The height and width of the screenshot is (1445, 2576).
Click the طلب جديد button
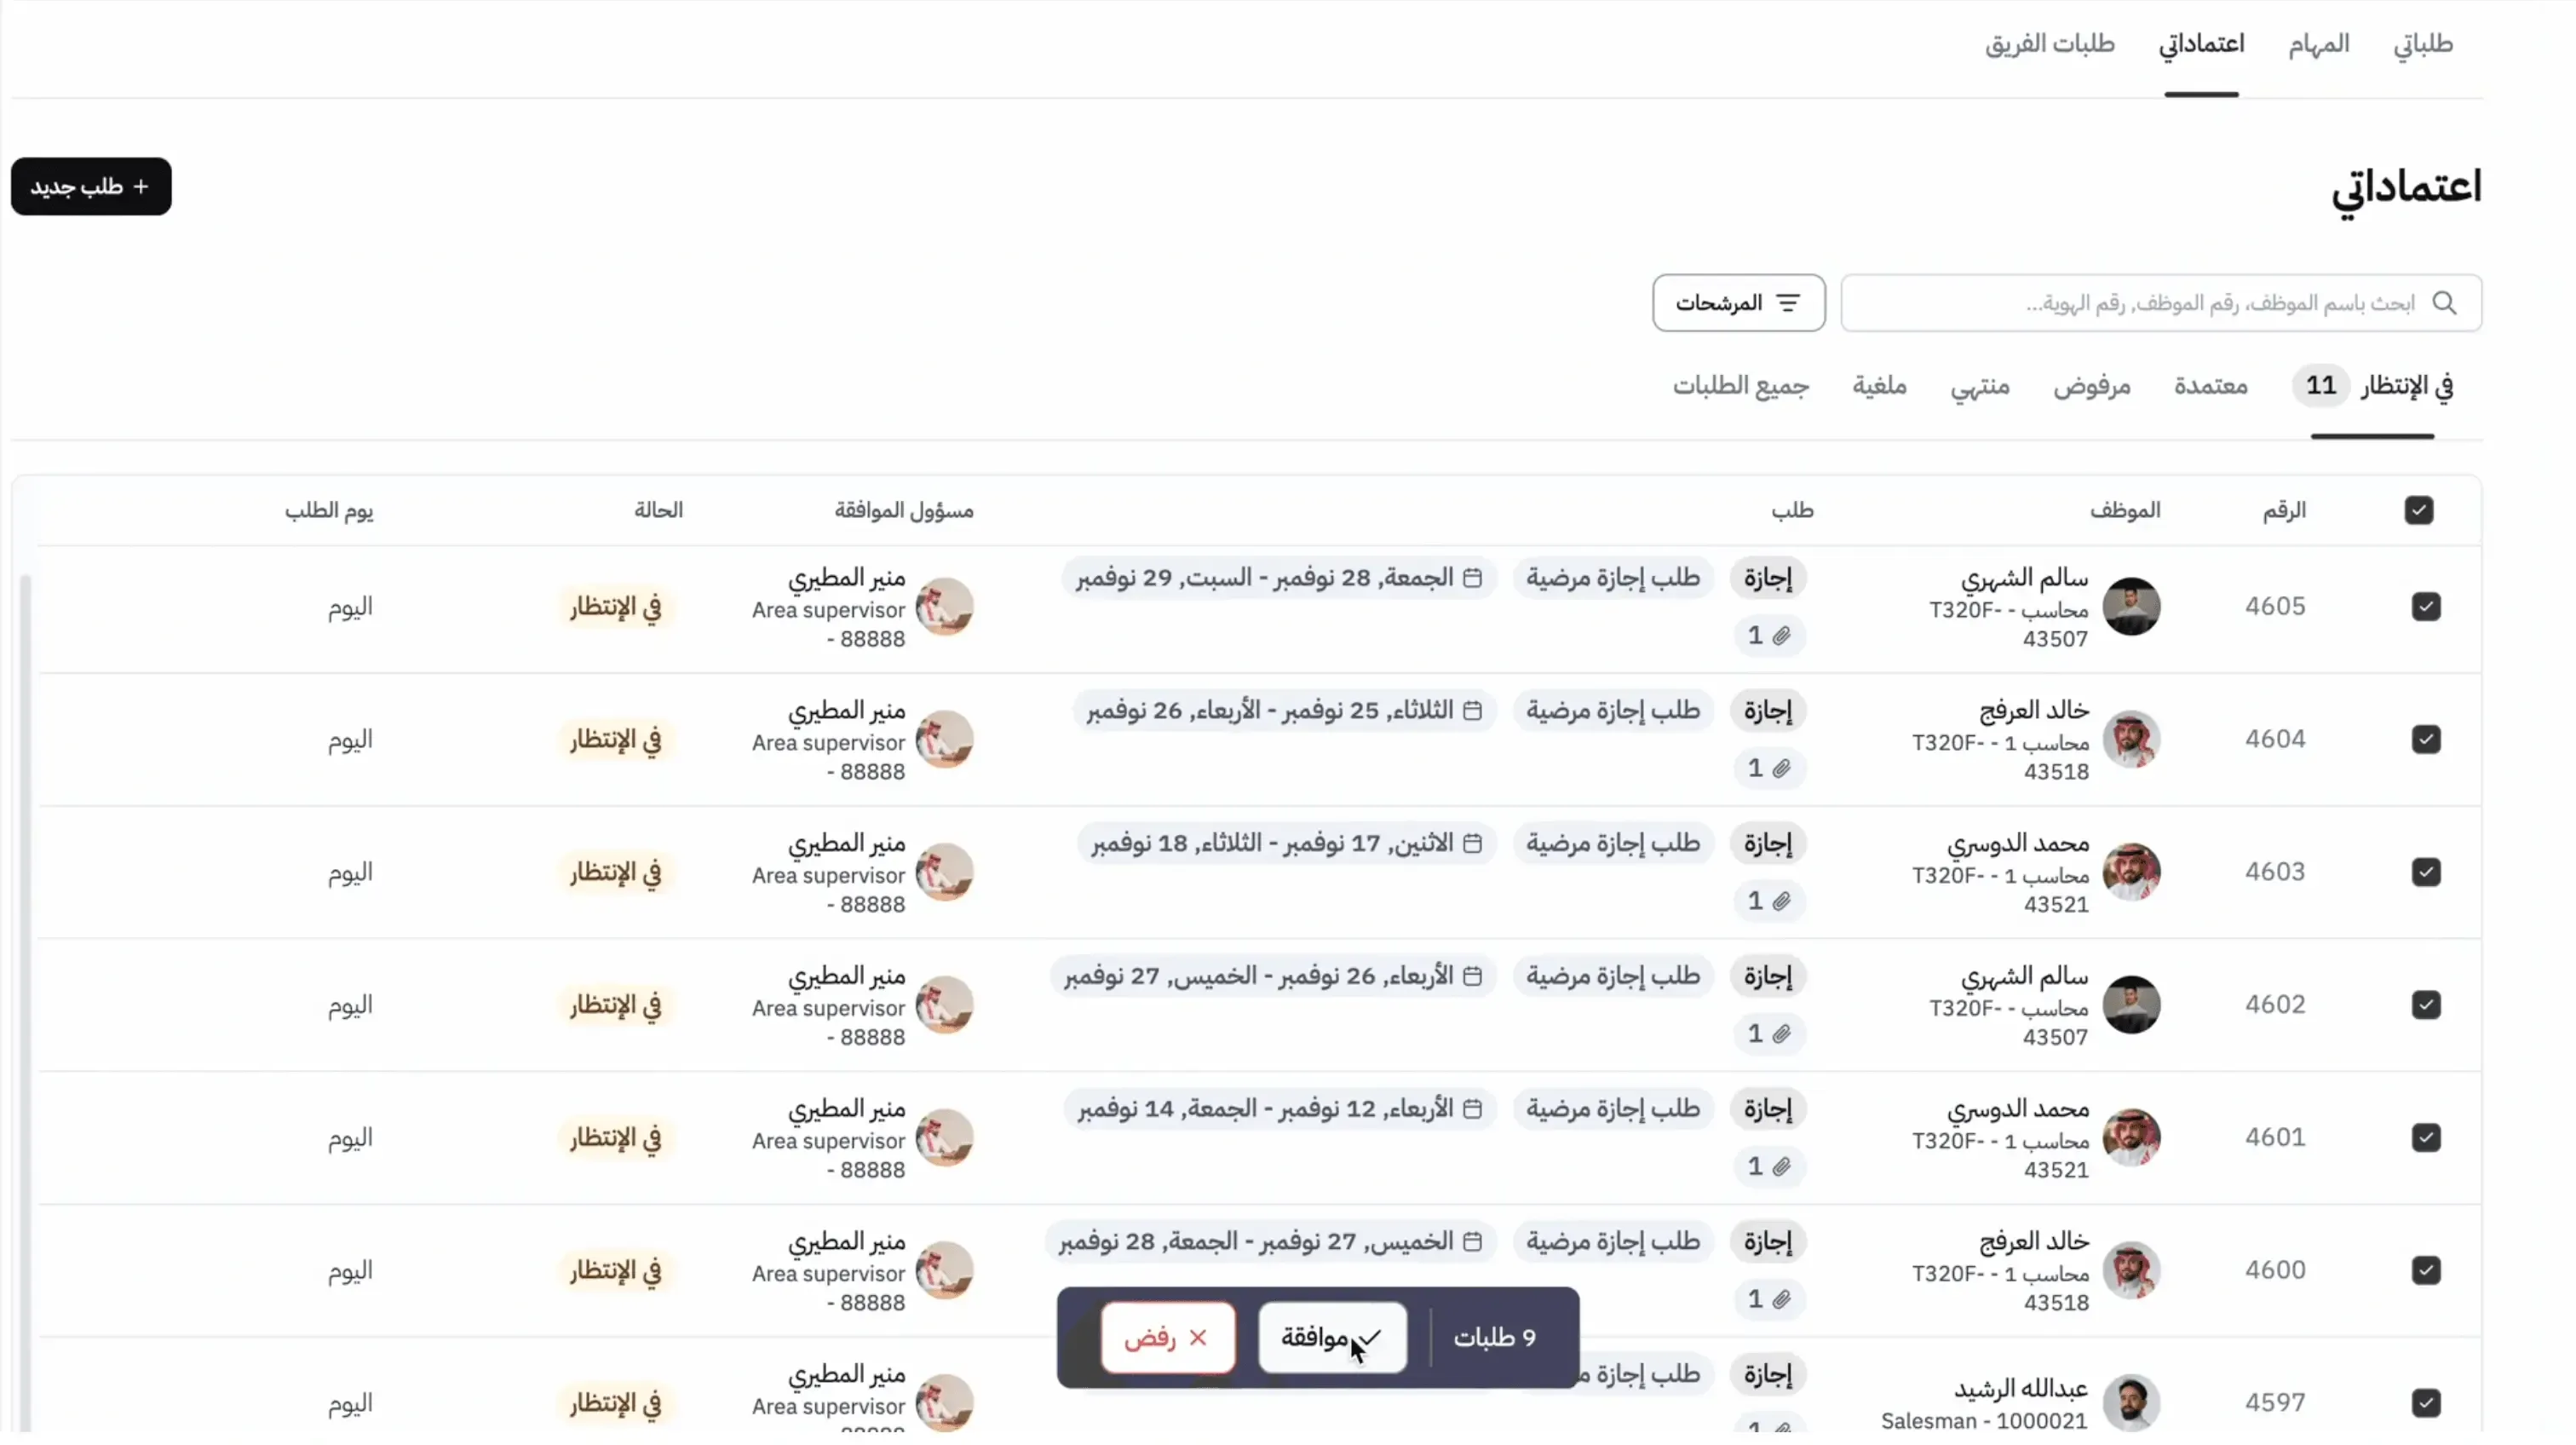click(90, 186)
